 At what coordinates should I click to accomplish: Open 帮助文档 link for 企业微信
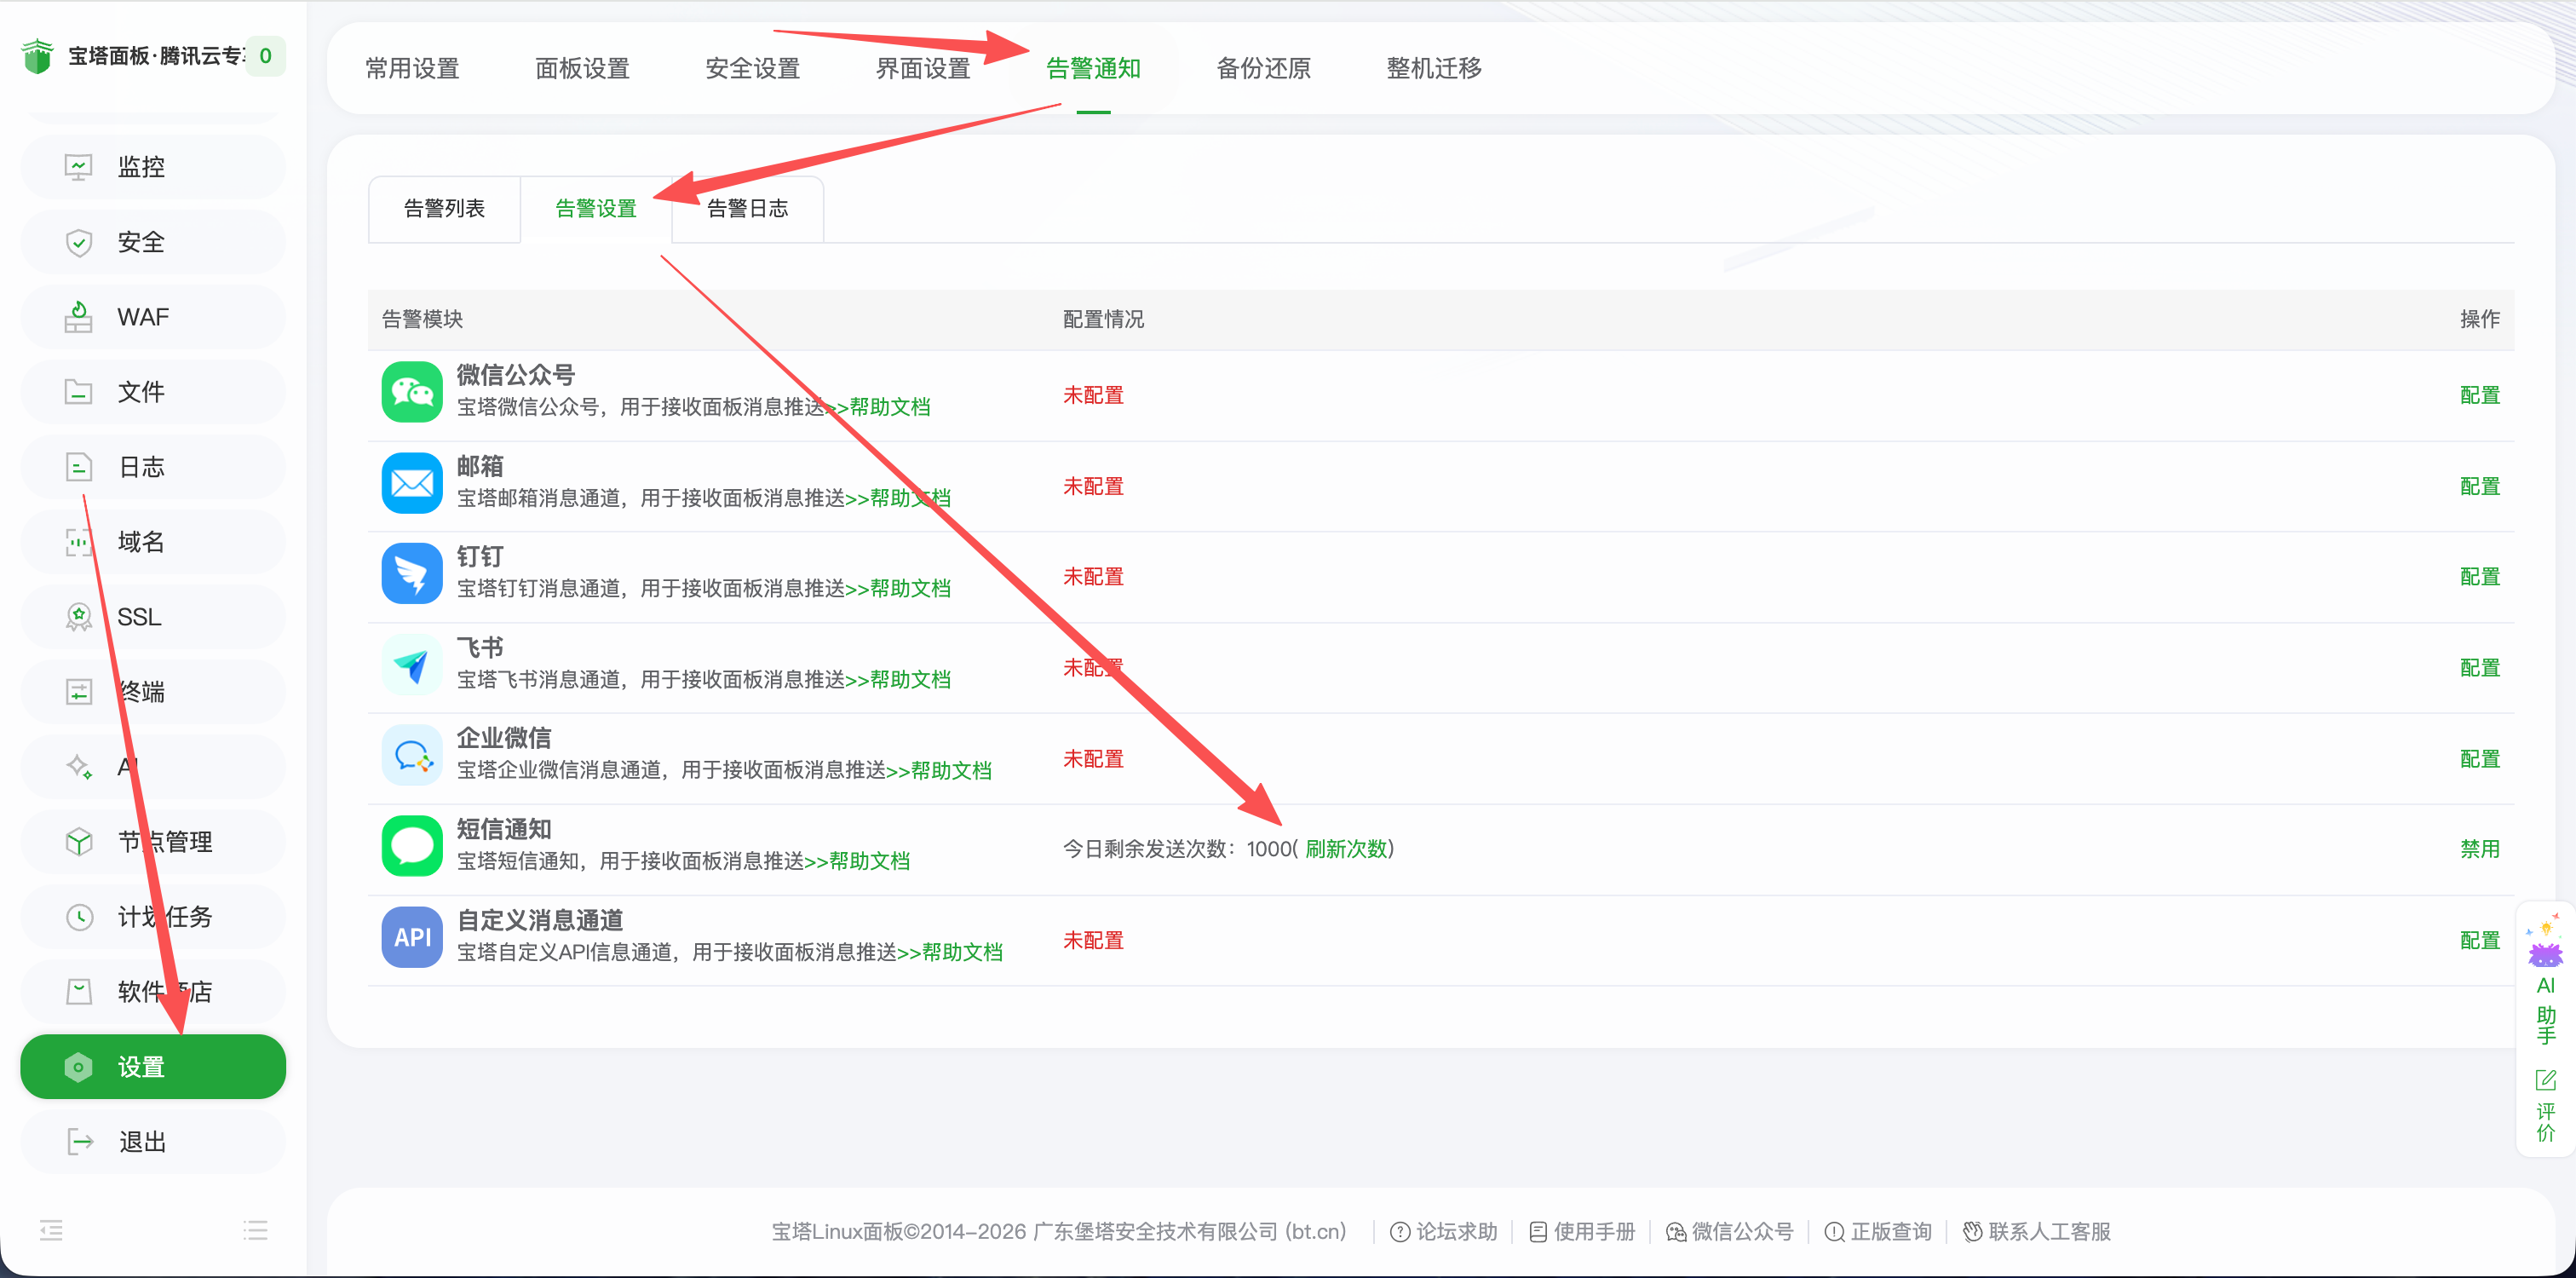[x=950, y=770]
